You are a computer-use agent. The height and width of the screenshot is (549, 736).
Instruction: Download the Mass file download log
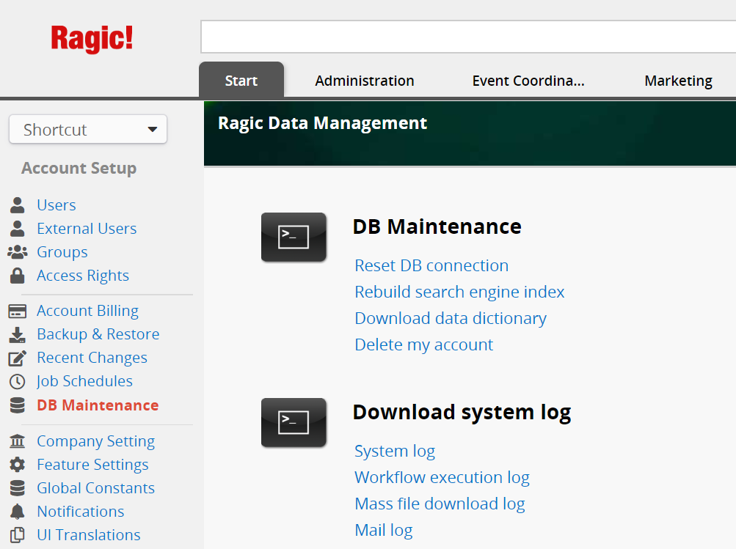(x=440, y=504)
